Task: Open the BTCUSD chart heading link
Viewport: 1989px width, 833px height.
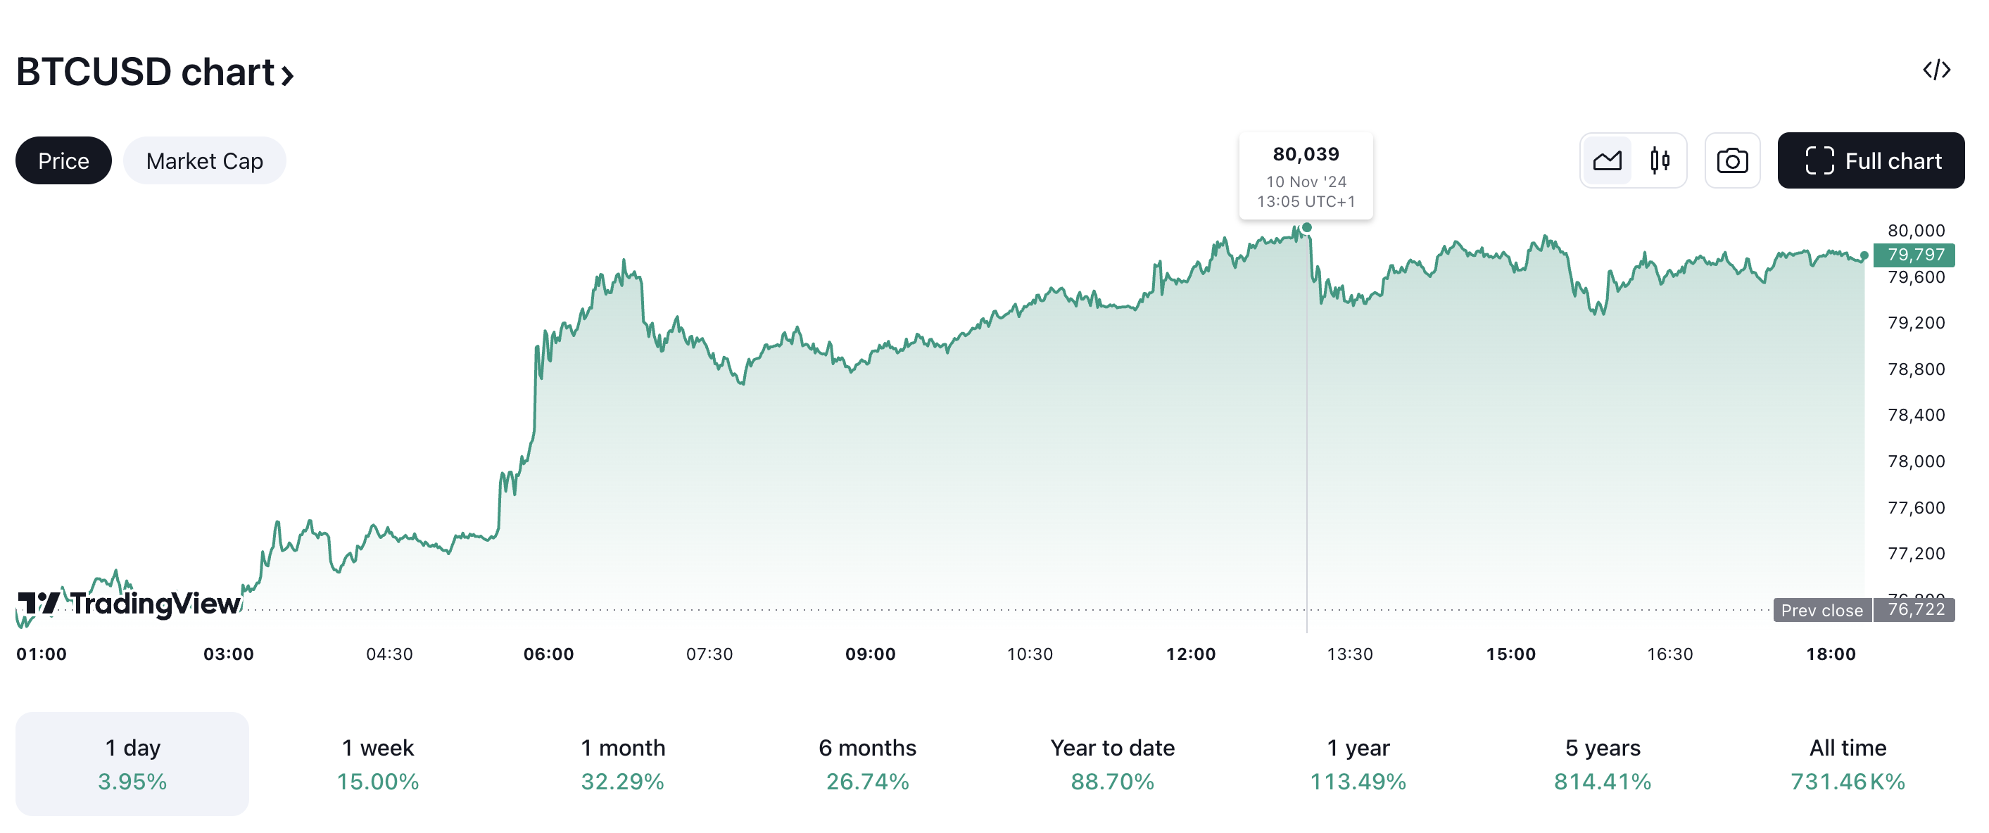Action: 154,72
